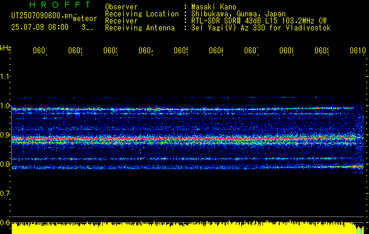
Task: Click the 0603 time marker
Action: coord(110,51)
